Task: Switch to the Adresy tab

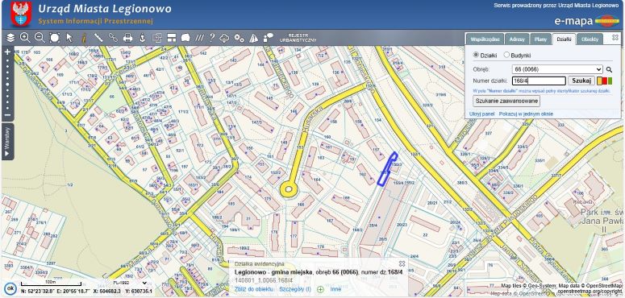Action: point(517,39)
